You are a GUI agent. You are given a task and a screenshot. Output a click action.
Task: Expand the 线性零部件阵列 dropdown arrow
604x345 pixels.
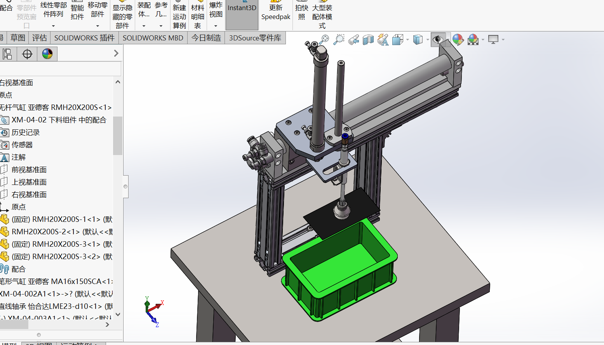click(53, 26)
